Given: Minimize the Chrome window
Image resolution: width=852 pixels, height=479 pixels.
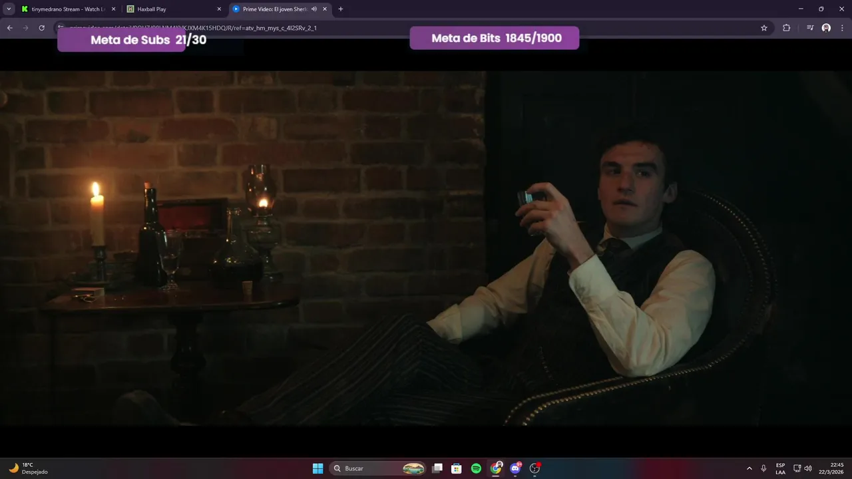Looking at the screenshot, I should point(801,9).
